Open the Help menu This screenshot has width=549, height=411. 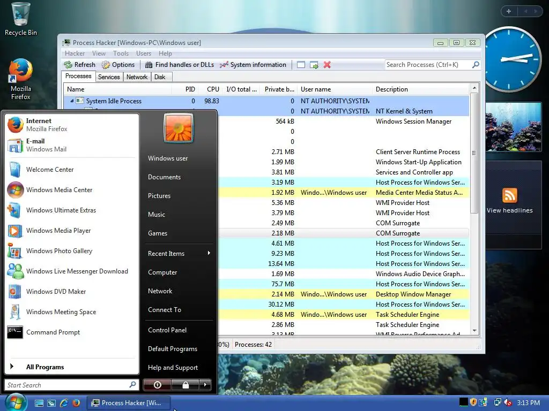pyautogui.click(x=165, y=54)
